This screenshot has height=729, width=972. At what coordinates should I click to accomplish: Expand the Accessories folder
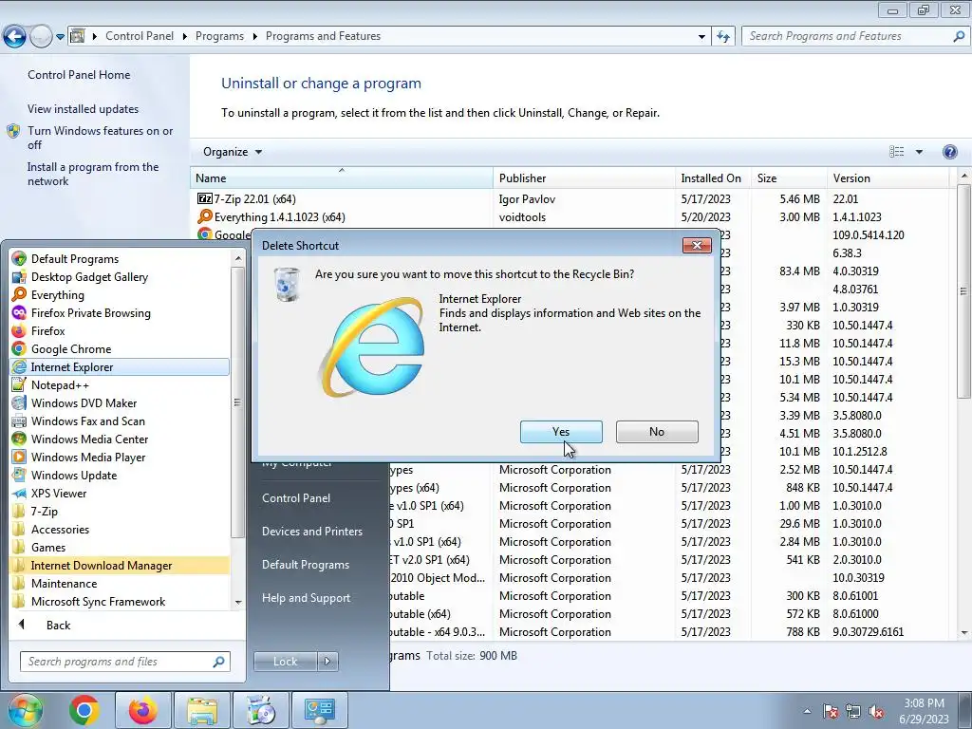point(60,529)
